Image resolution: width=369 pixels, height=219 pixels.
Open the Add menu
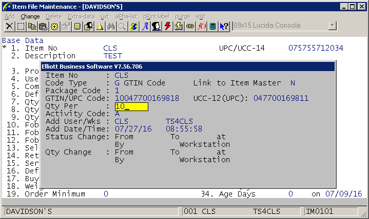click(x=10, y=17)
